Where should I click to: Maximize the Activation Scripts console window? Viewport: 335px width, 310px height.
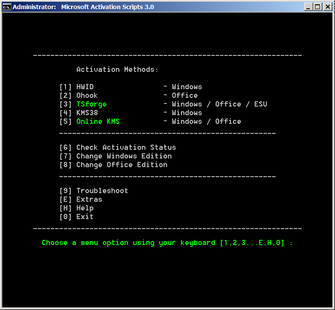coord(318,7)
